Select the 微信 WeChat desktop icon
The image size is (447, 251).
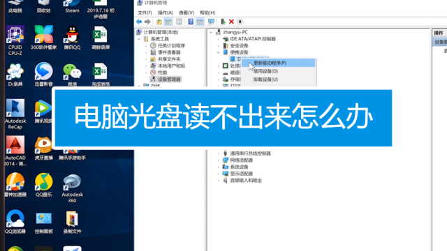[x=72, y=75]
